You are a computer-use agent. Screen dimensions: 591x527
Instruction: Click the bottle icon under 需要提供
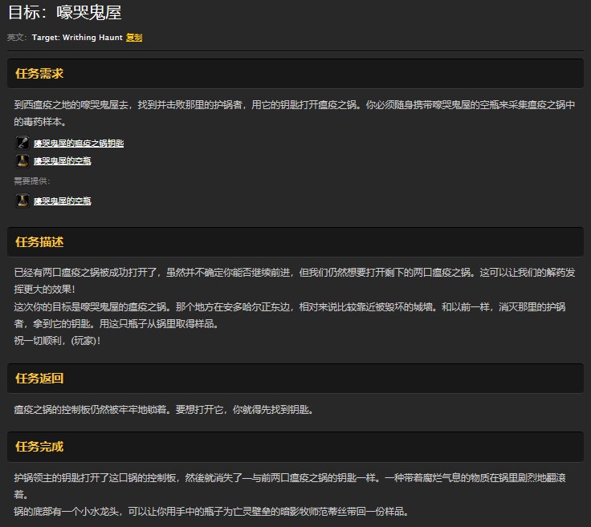click(22, 201)
